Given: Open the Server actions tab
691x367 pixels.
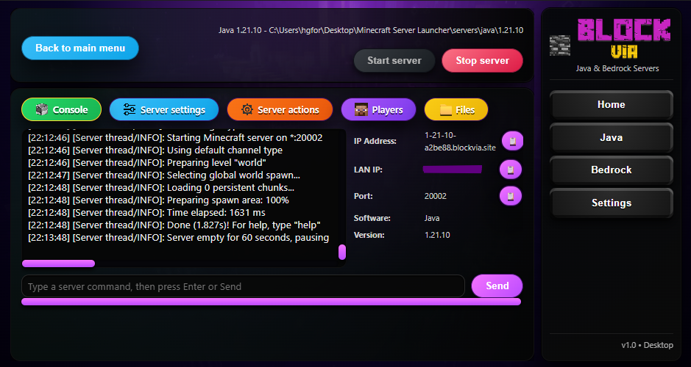Looking at the screenshot, I should [x=280, y=109].
